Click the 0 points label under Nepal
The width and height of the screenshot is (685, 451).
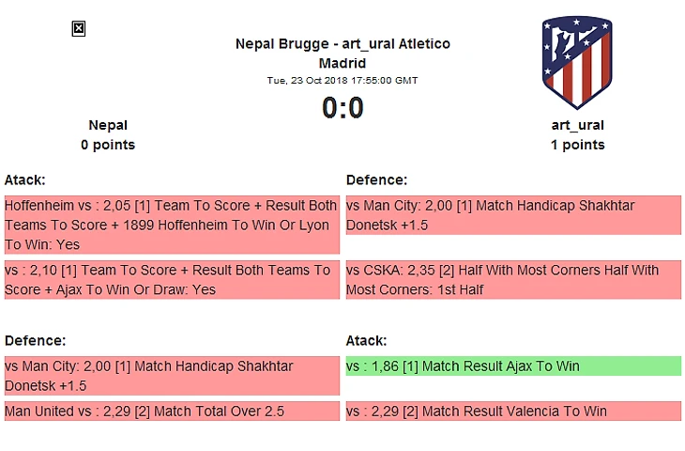click(108, 145)
